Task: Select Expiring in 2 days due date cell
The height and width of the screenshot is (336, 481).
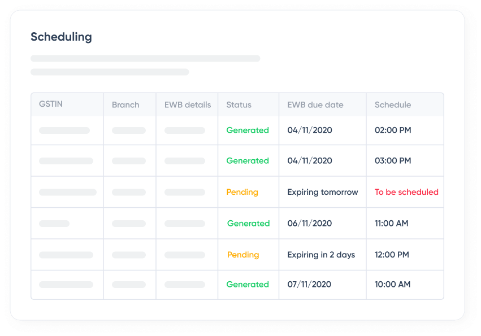Action: click(321, 255)
